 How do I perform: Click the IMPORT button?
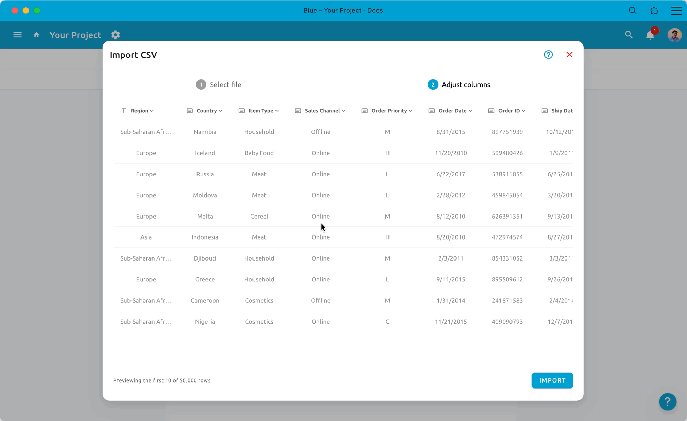pyautogui.click(x=552, y=380)
